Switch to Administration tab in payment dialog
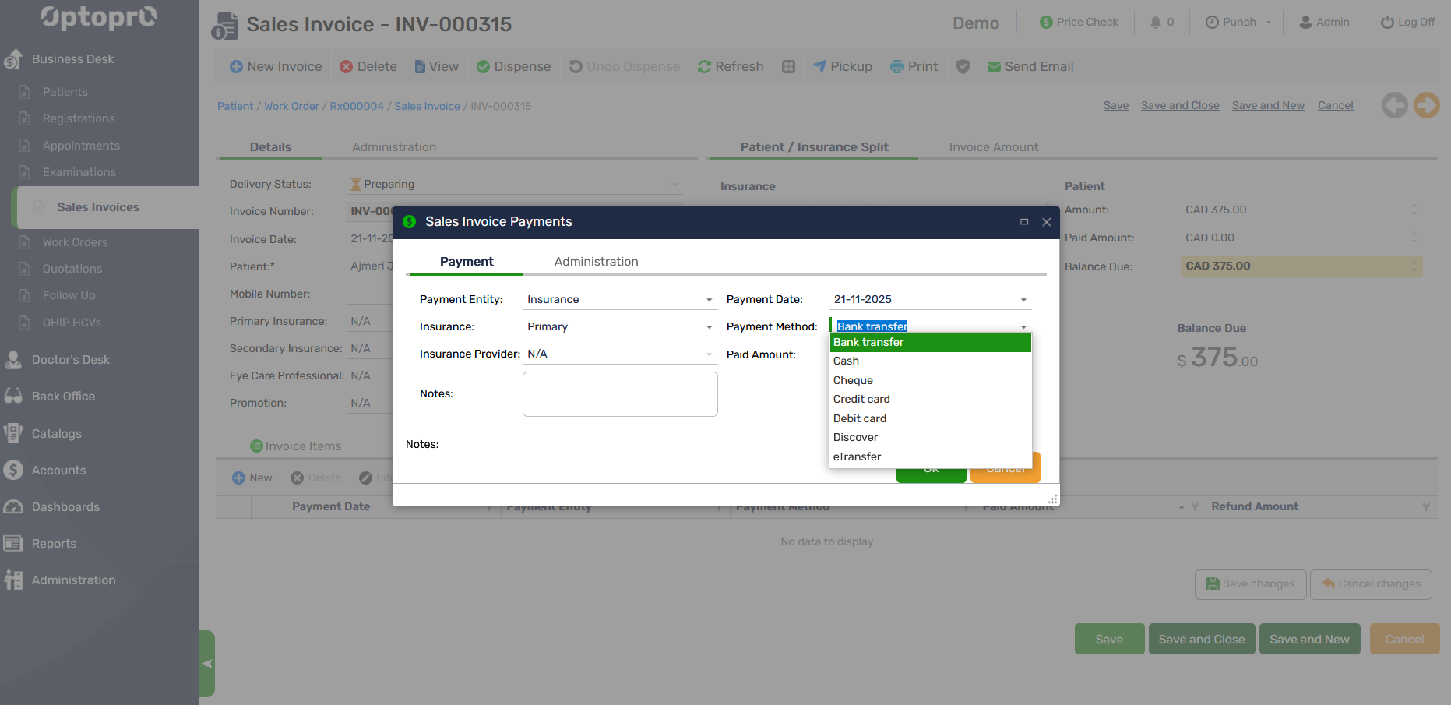Viewport: 1451px width, 705px height. 596,262
